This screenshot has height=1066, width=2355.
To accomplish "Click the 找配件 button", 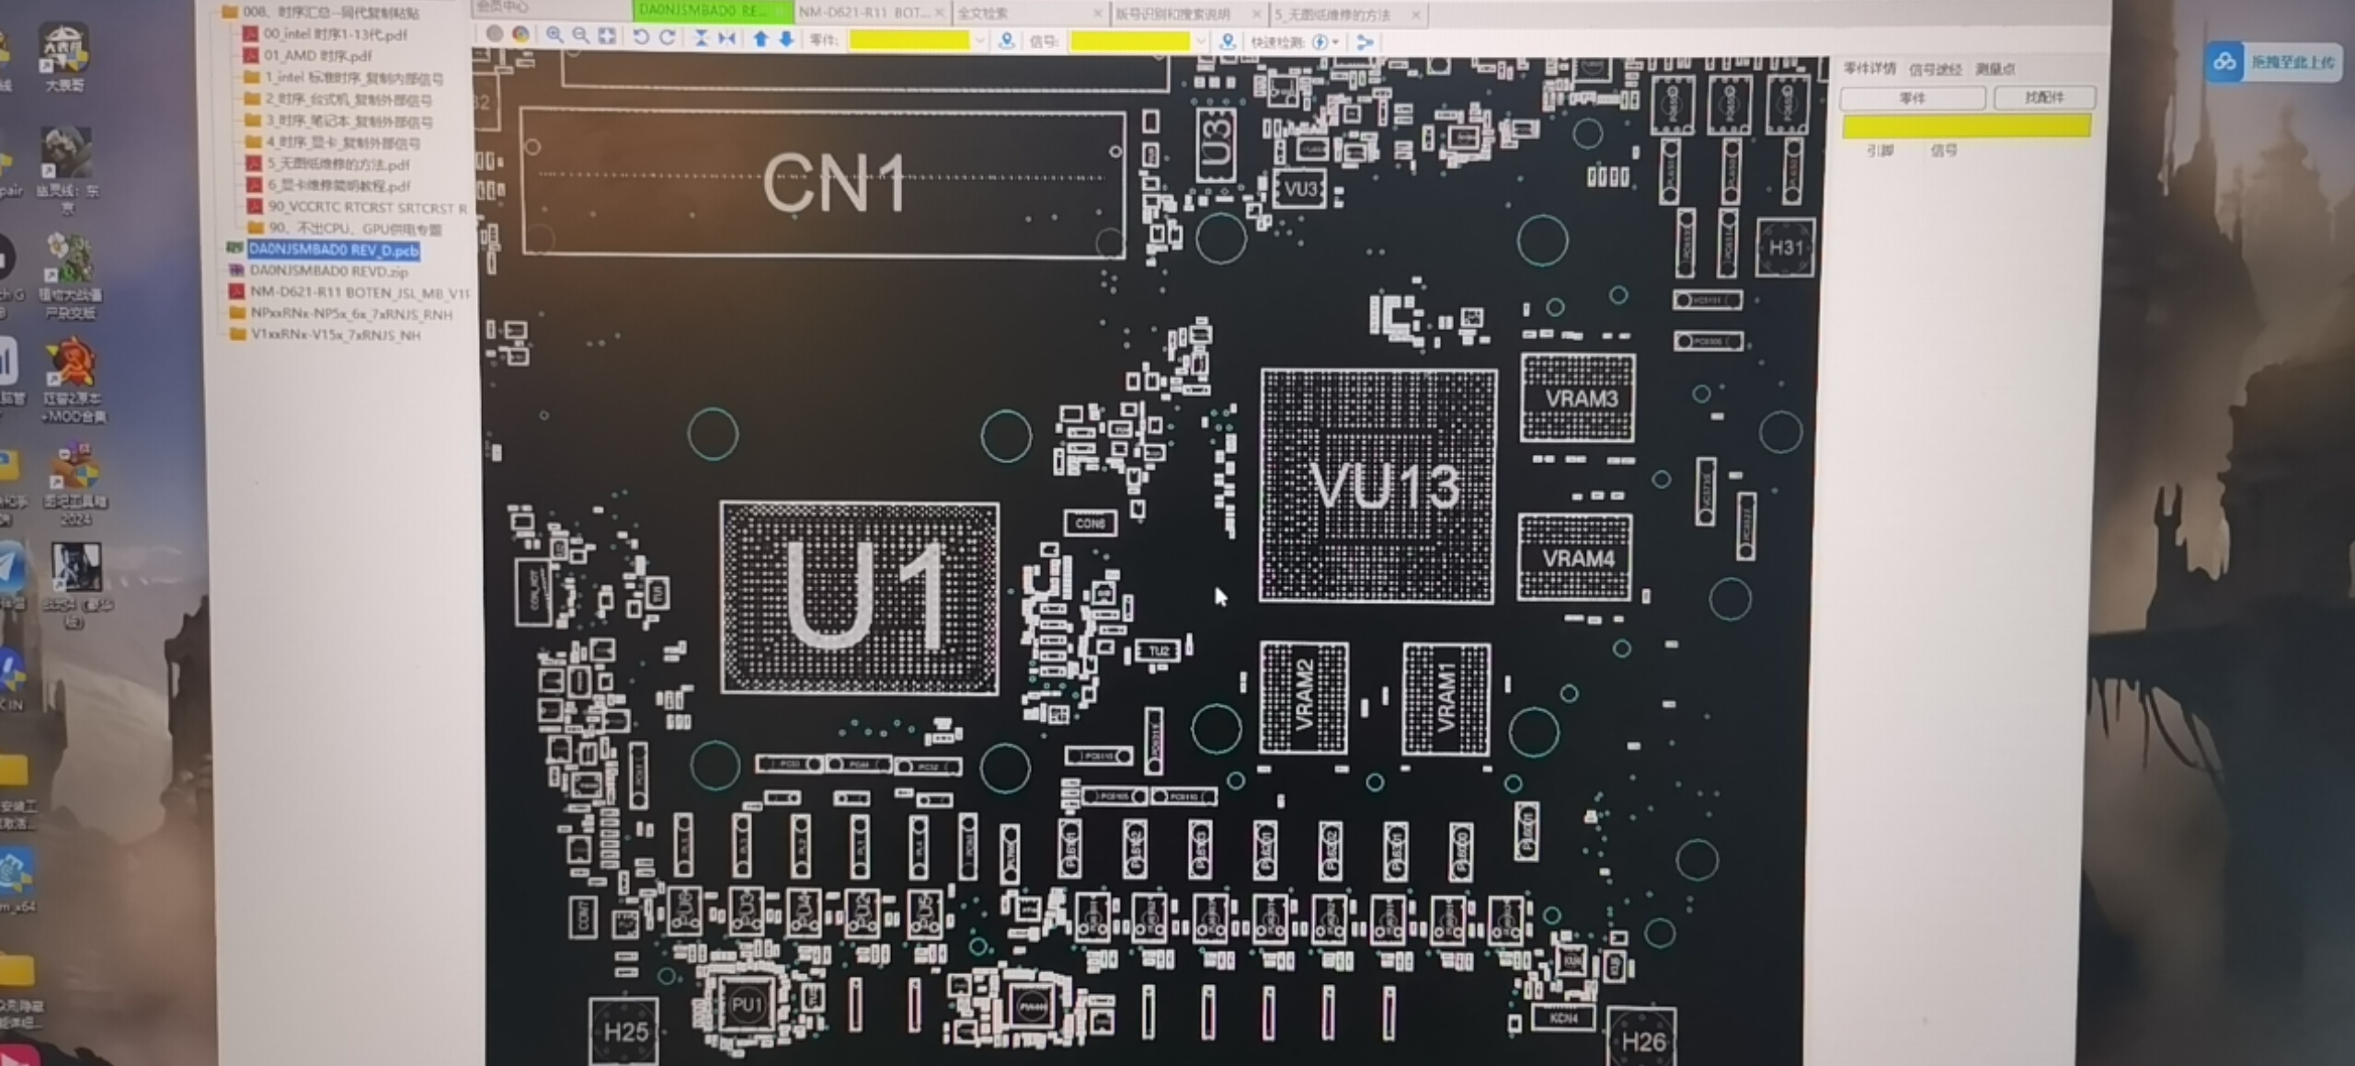I will [2043, 97].
